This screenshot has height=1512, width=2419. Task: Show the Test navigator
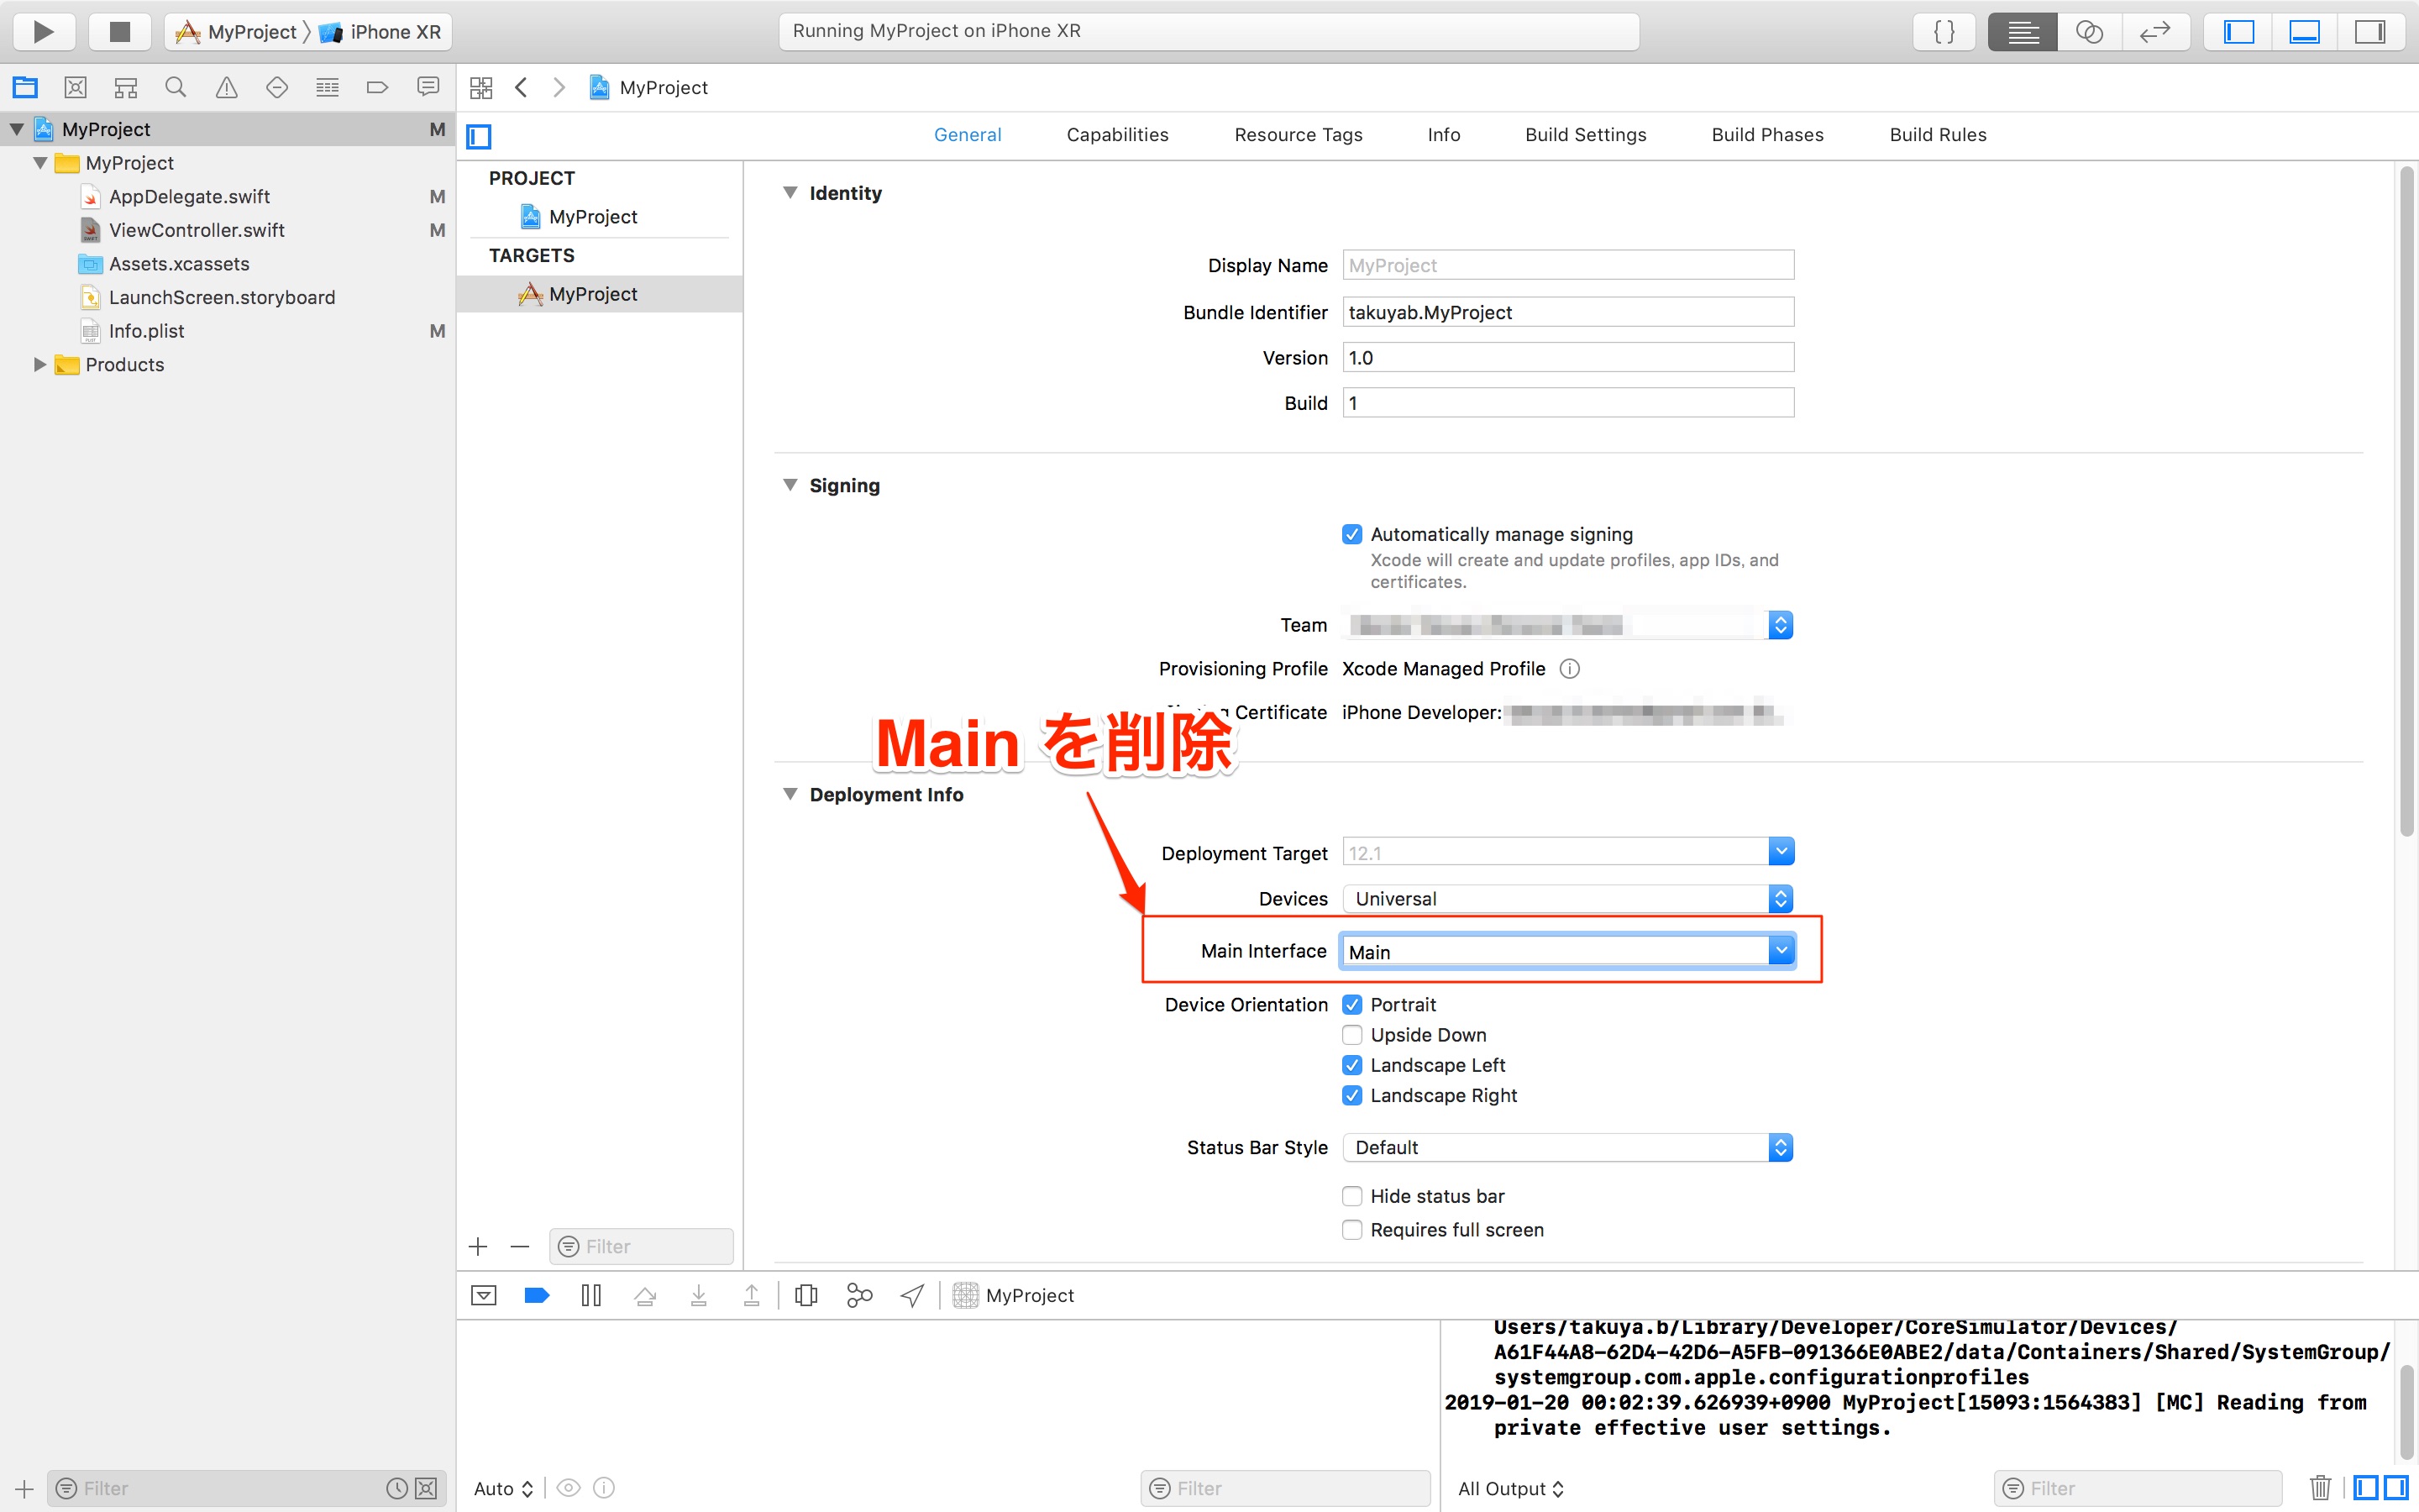[277, 88]
